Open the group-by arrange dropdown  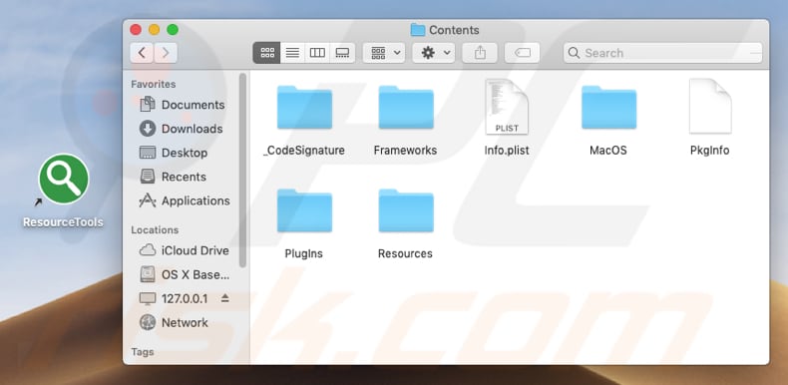tap(384, 53)
